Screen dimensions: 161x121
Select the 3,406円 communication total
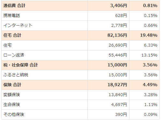[x=119, y=6]
